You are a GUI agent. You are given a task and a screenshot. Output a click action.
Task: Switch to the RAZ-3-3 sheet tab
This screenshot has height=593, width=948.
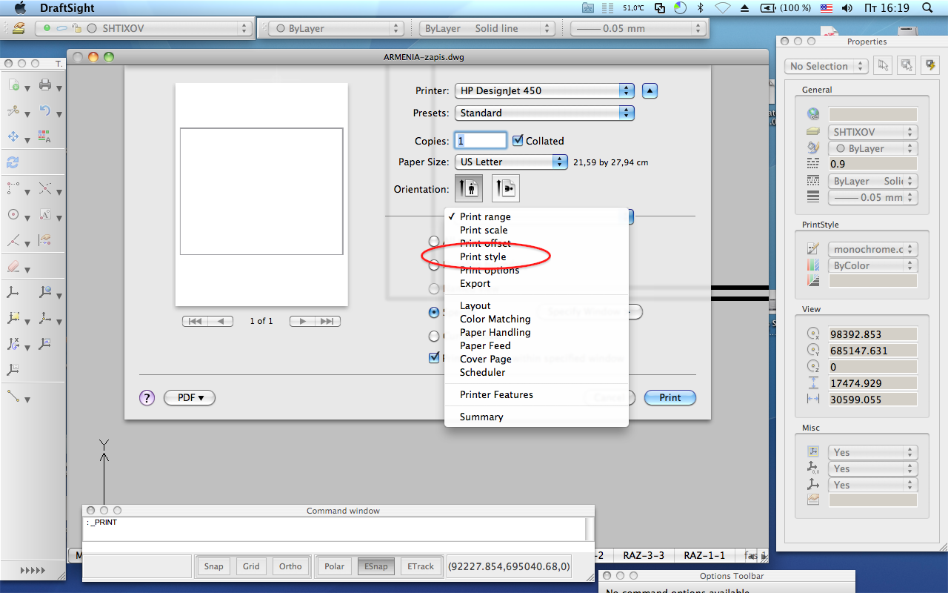[643, 555]
